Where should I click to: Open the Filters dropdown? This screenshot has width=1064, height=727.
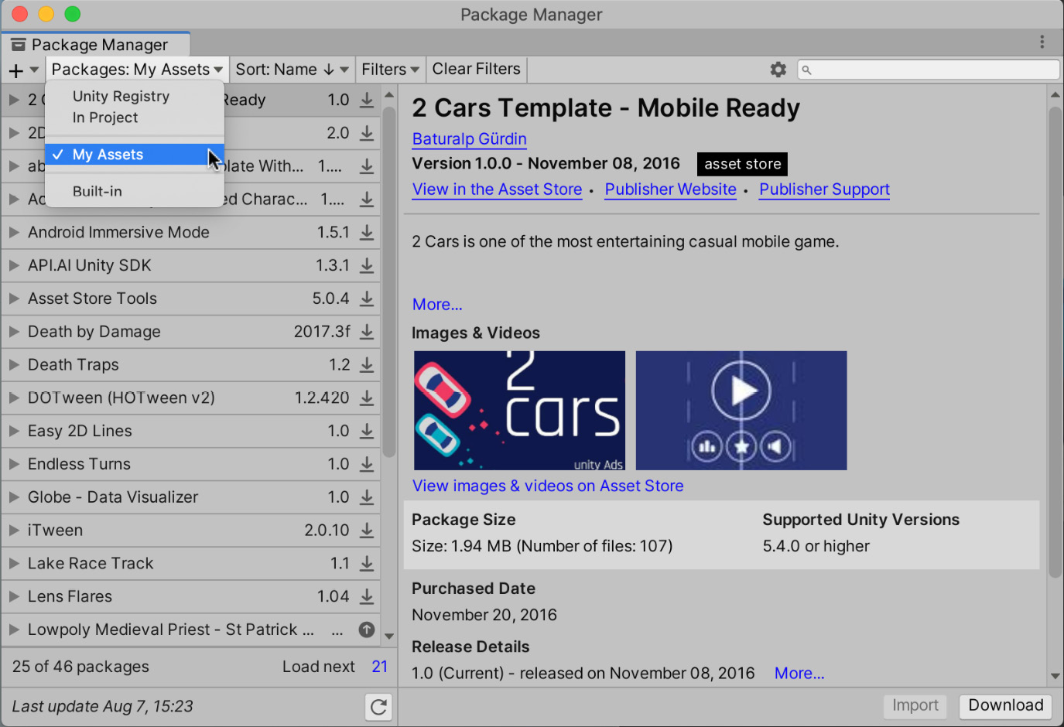[390, 70]
